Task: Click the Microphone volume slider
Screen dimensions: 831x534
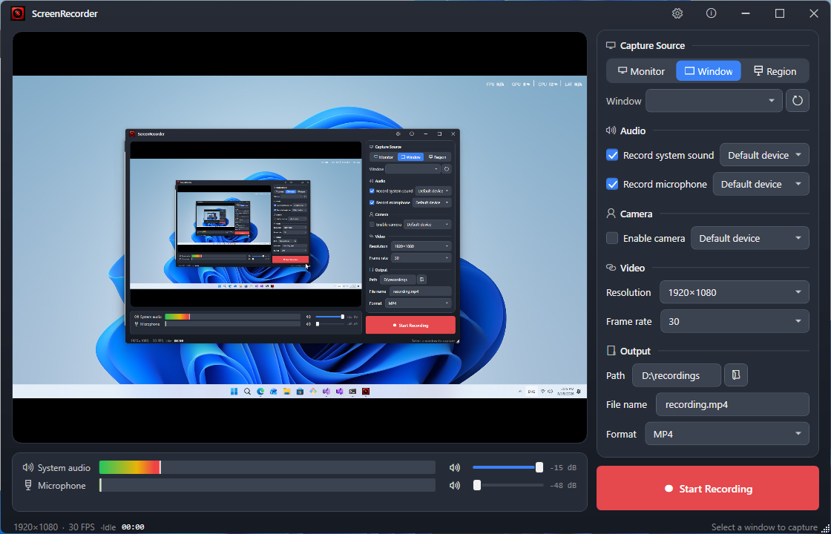Action: pyautogui.click(x=509, y=485)
